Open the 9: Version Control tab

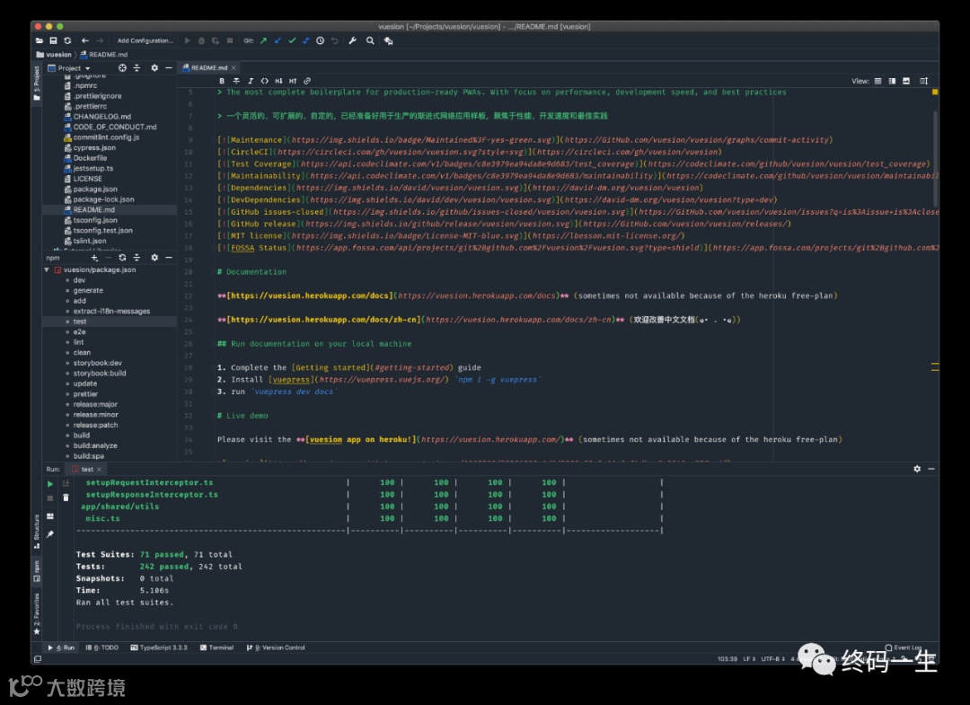click(276, 648)
